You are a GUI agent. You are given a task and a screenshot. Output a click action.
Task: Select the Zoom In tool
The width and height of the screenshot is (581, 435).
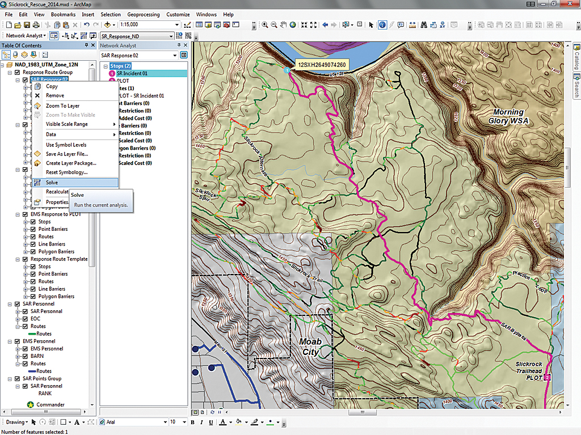pyautogui.click(x=265, y=25)
